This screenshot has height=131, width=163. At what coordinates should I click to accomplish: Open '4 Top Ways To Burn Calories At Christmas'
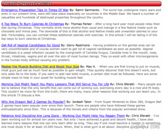33,24
